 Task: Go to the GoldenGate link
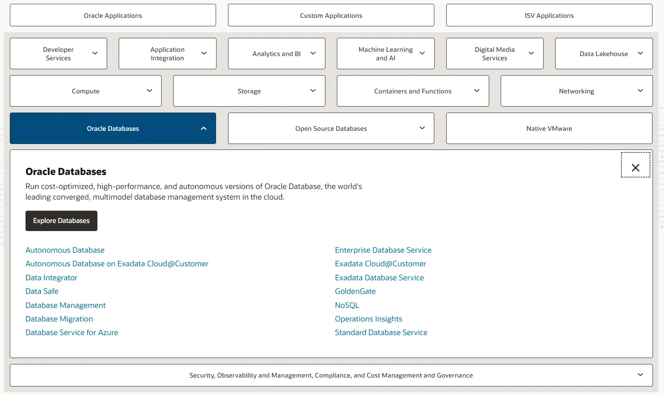(x=355, y=291)
